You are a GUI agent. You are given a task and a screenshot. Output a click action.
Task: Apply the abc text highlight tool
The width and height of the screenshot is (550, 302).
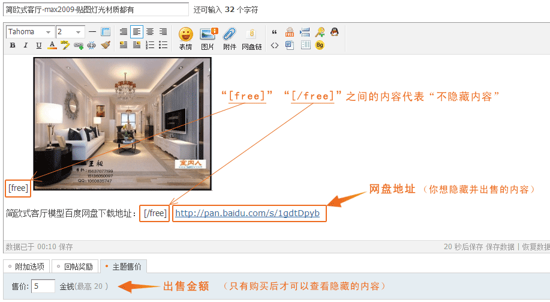point(65,45)
